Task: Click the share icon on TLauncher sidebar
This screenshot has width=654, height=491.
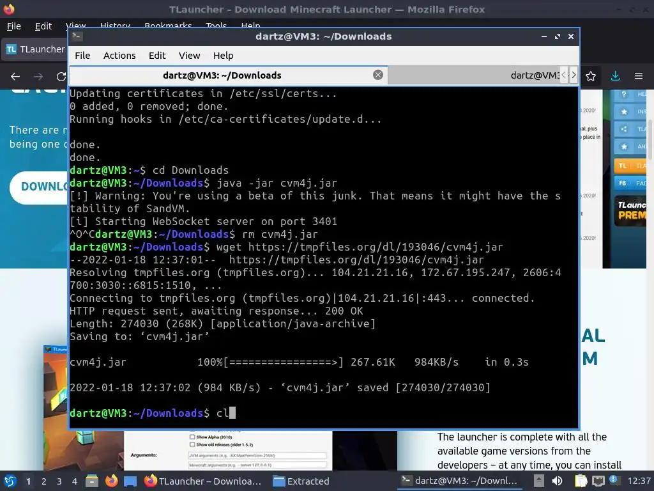Action: pyautogui.click(x=624, y=129)
